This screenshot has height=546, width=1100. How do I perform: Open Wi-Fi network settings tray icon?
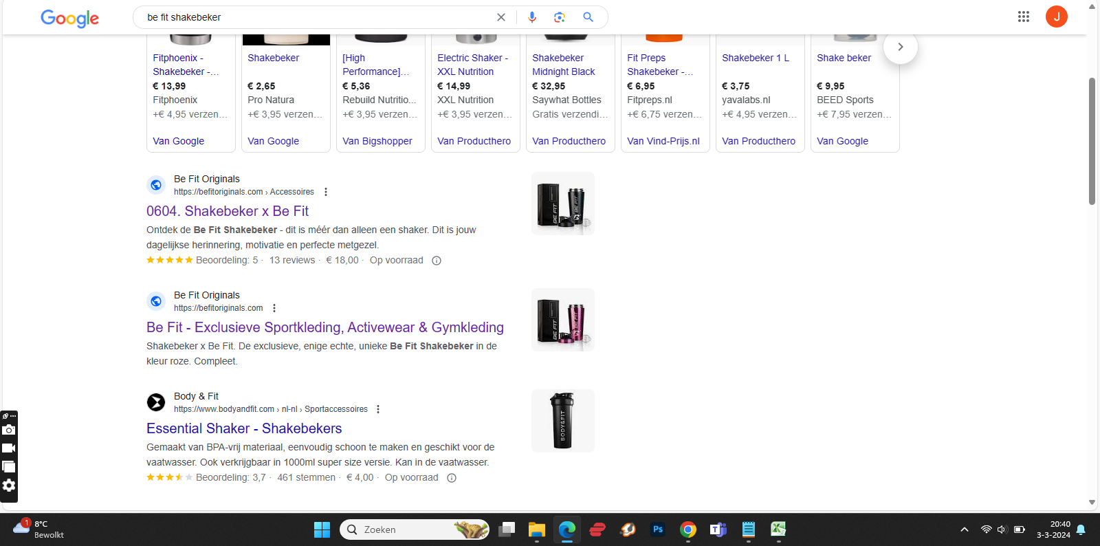click(986, 529)
